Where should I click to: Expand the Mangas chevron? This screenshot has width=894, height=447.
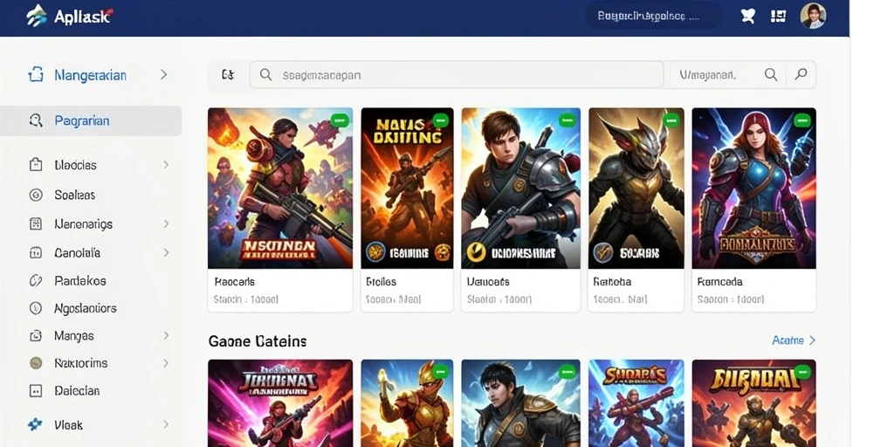tap(166, 336)
